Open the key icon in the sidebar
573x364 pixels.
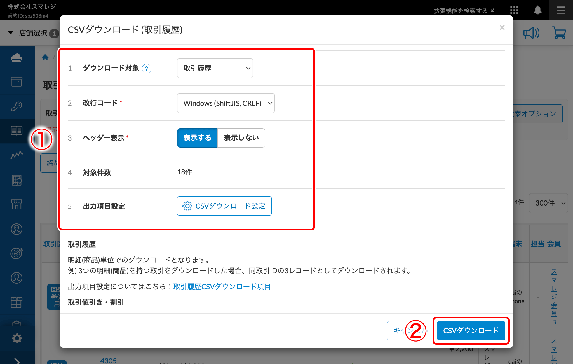tap(17, 106)
